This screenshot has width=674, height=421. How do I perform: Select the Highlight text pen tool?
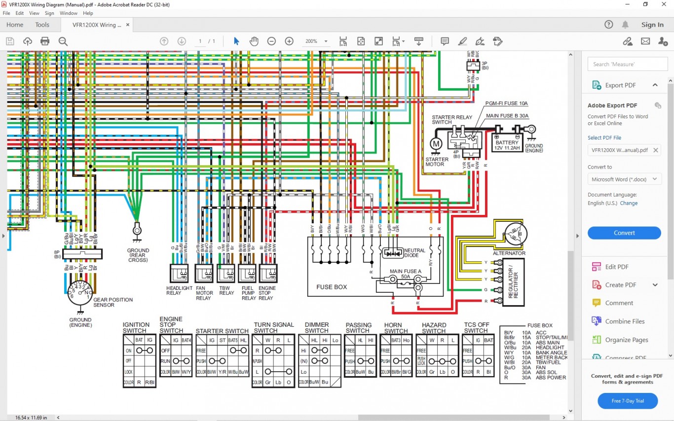pyautogui.click(x=462, y=41)
